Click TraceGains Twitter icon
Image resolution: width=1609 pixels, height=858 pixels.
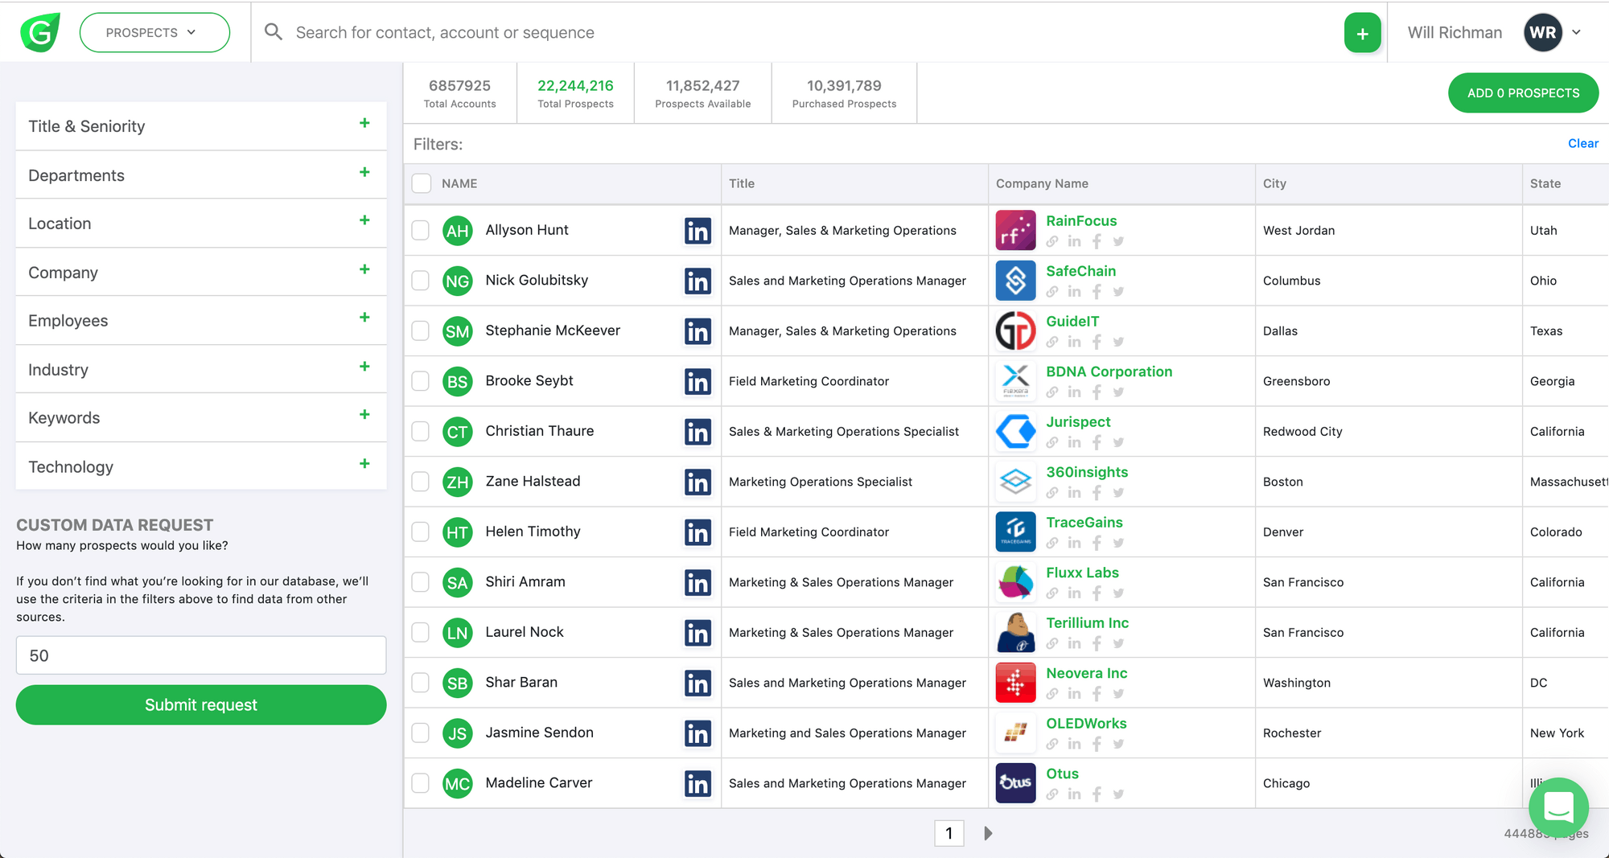click(1118, 543)
